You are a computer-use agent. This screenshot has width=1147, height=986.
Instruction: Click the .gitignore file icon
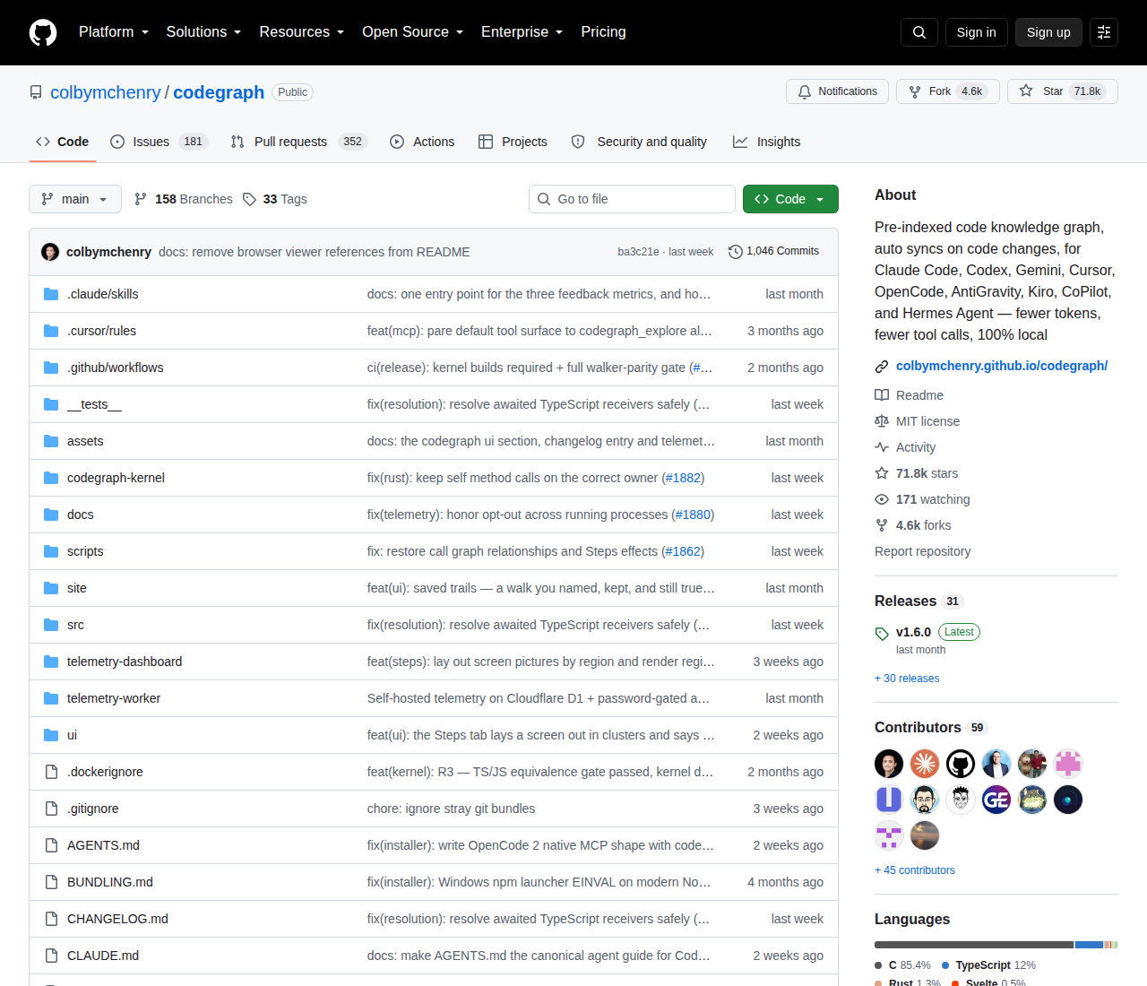pos(51,809)
